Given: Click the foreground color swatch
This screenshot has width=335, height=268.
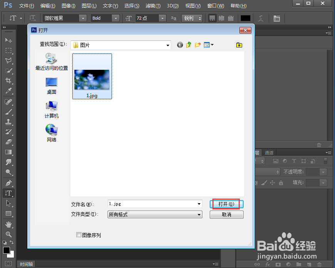Looking at the screenshot, I should coord(6,250).
